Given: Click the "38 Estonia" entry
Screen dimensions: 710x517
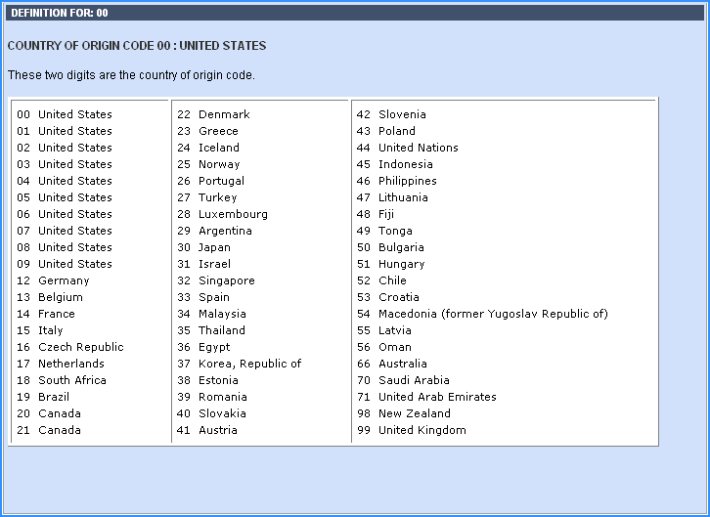Looking at the screenshot, I should tap(208, 380).
